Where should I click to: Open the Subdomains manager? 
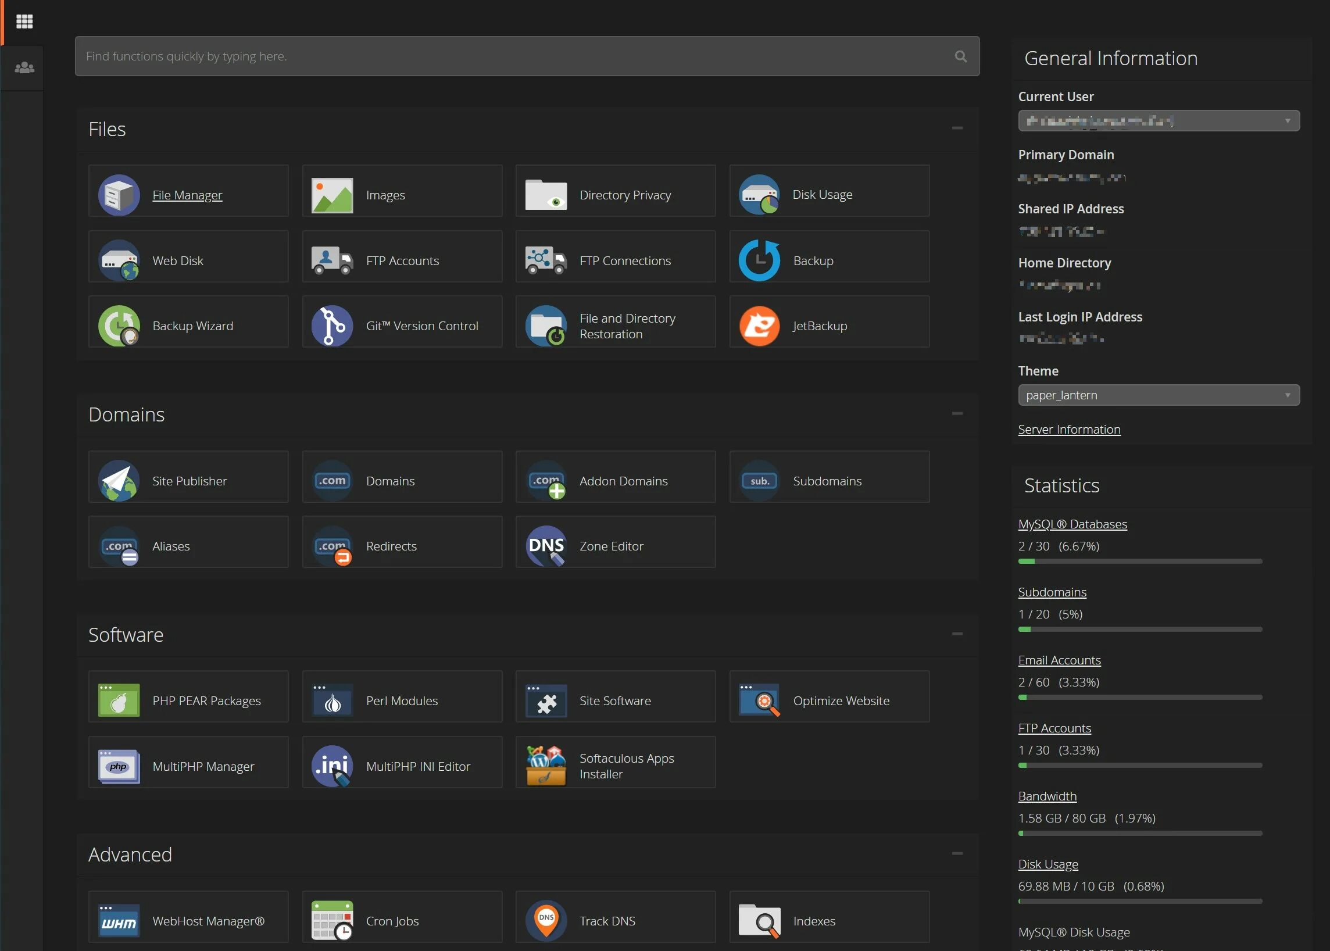click(828, 481)
